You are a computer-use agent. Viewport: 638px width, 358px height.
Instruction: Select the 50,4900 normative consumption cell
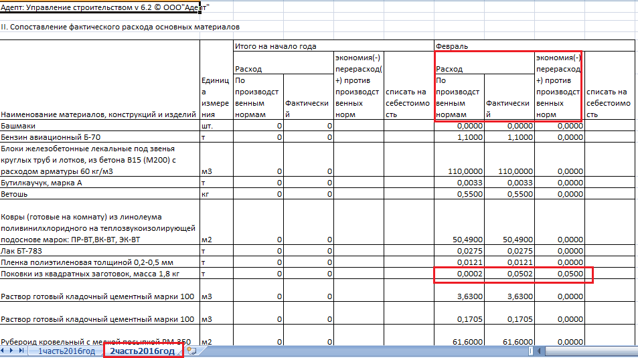point(459,240)
